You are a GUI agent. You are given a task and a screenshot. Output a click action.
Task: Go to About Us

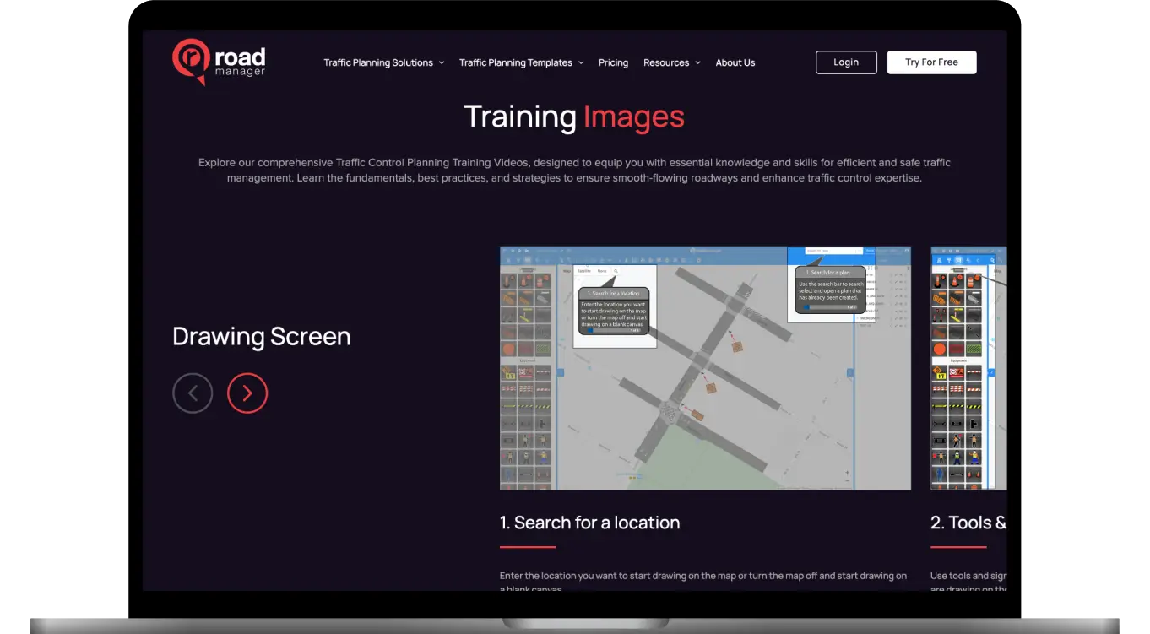(x=735, y=62)
